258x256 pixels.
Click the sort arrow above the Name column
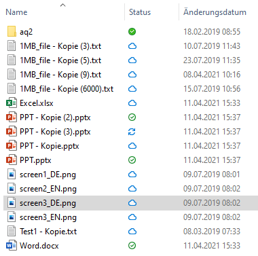coord(63,5)
